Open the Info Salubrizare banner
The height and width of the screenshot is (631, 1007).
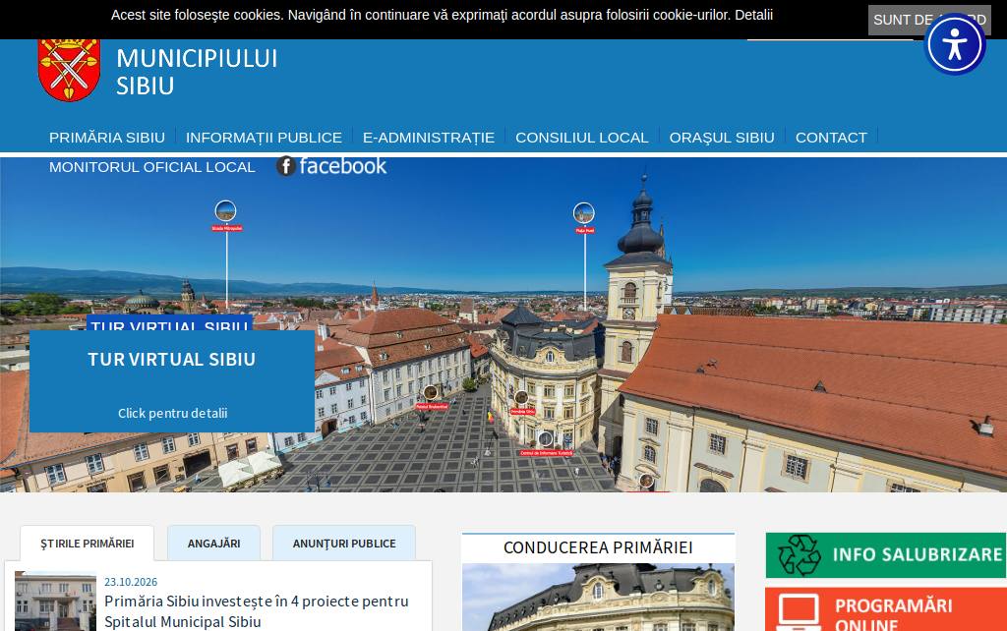[x=886, y=555]
